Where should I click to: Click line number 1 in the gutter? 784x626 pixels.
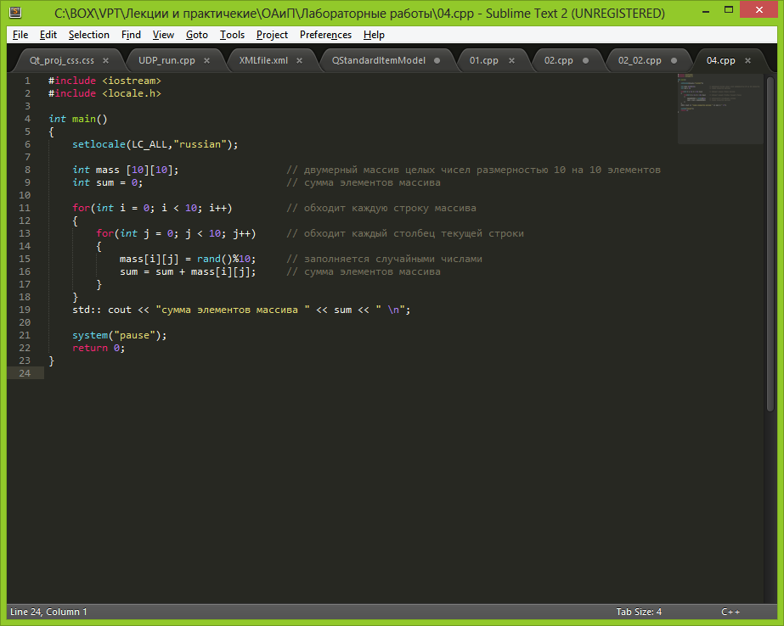point(27,81)
